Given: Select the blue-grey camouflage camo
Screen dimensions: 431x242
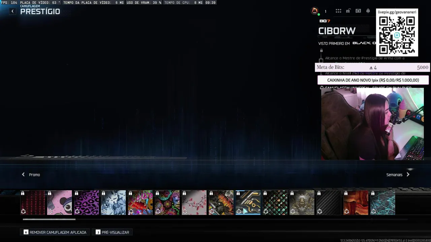Looking at the screenshot, I should click(113, 203).
